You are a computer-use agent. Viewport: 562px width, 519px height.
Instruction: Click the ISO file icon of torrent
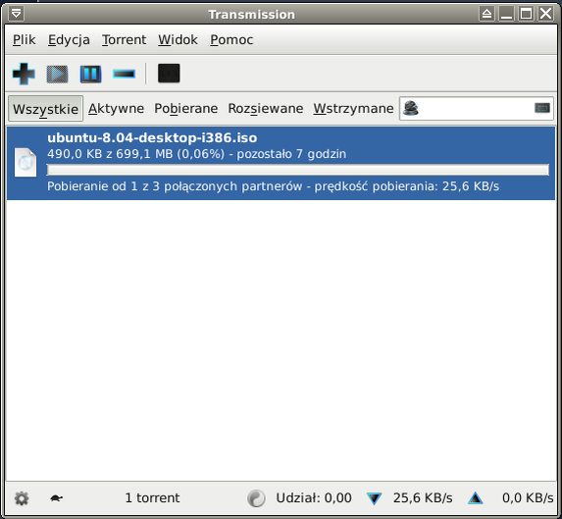[26, 163]
